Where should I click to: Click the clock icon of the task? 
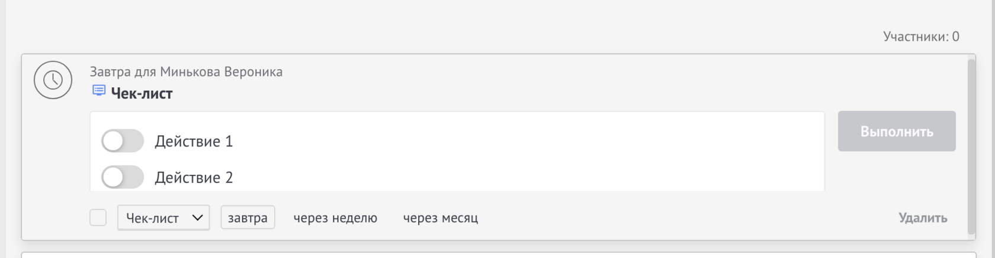(x=53, y=80)
